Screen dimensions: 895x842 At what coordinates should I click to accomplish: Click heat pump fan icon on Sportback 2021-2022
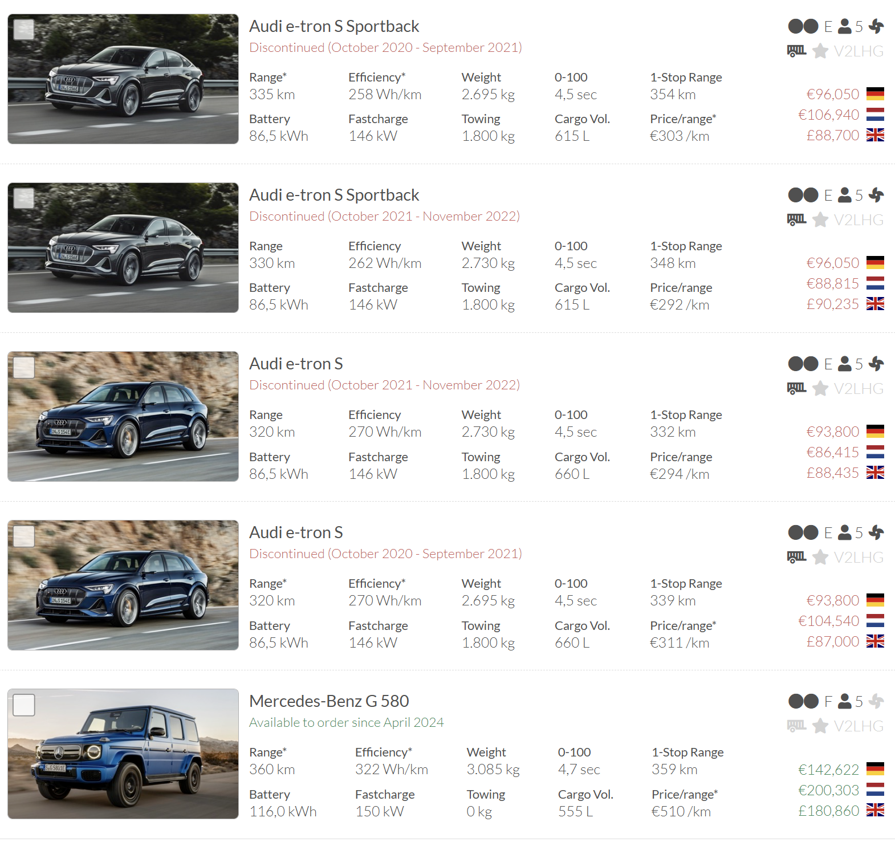pyautogui.click(x=876, y=195)
